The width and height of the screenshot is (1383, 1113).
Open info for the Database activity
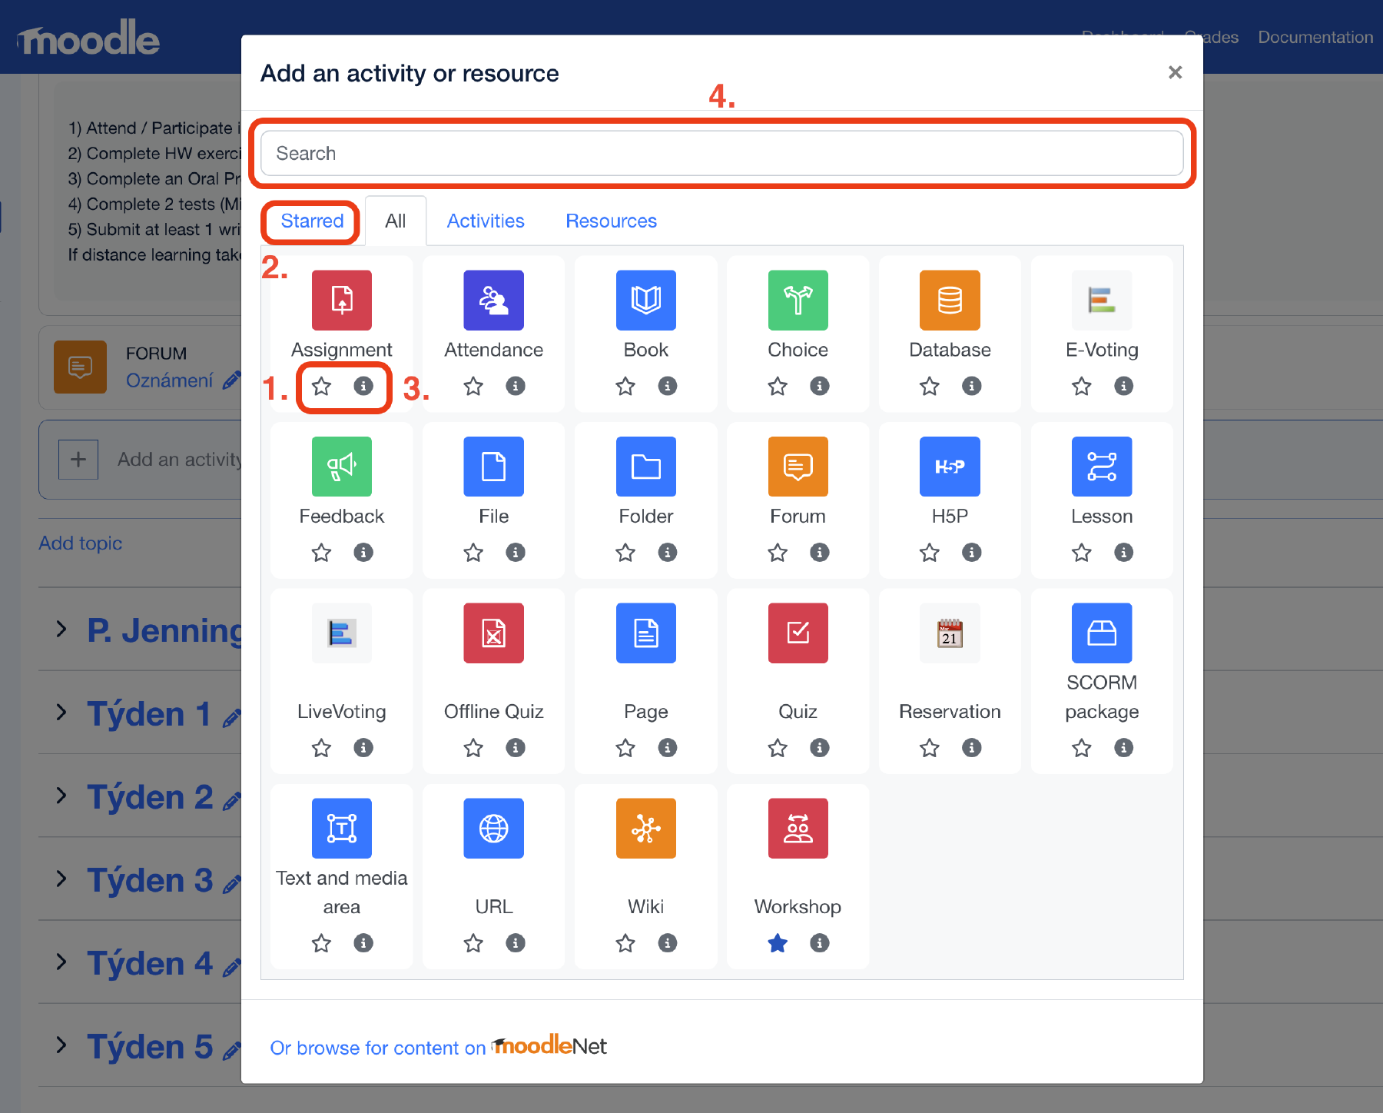(x=971, y=386)
